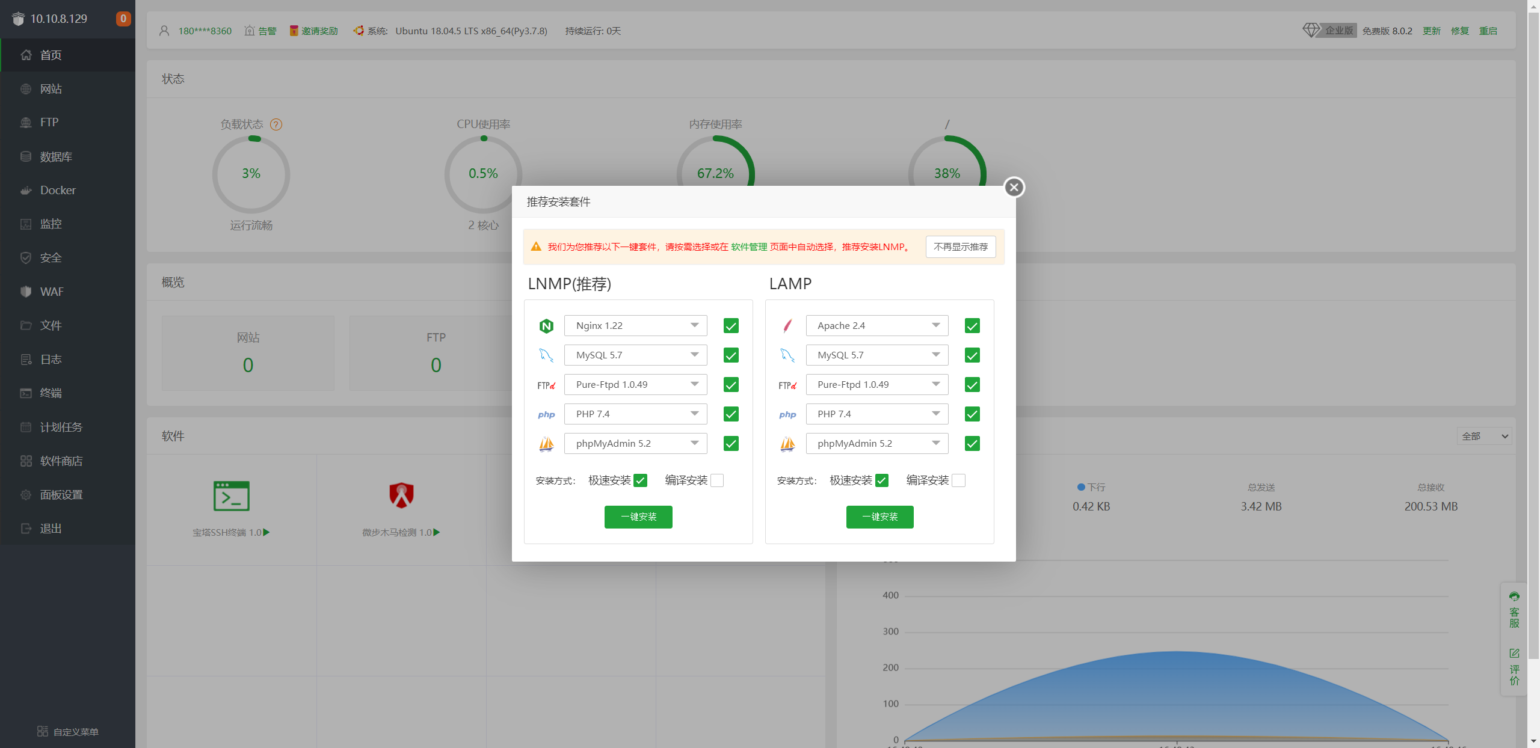Click the enterprise diamond icon
The width and height of the screenshot is (1540, 748).
tap(1311, 30)
